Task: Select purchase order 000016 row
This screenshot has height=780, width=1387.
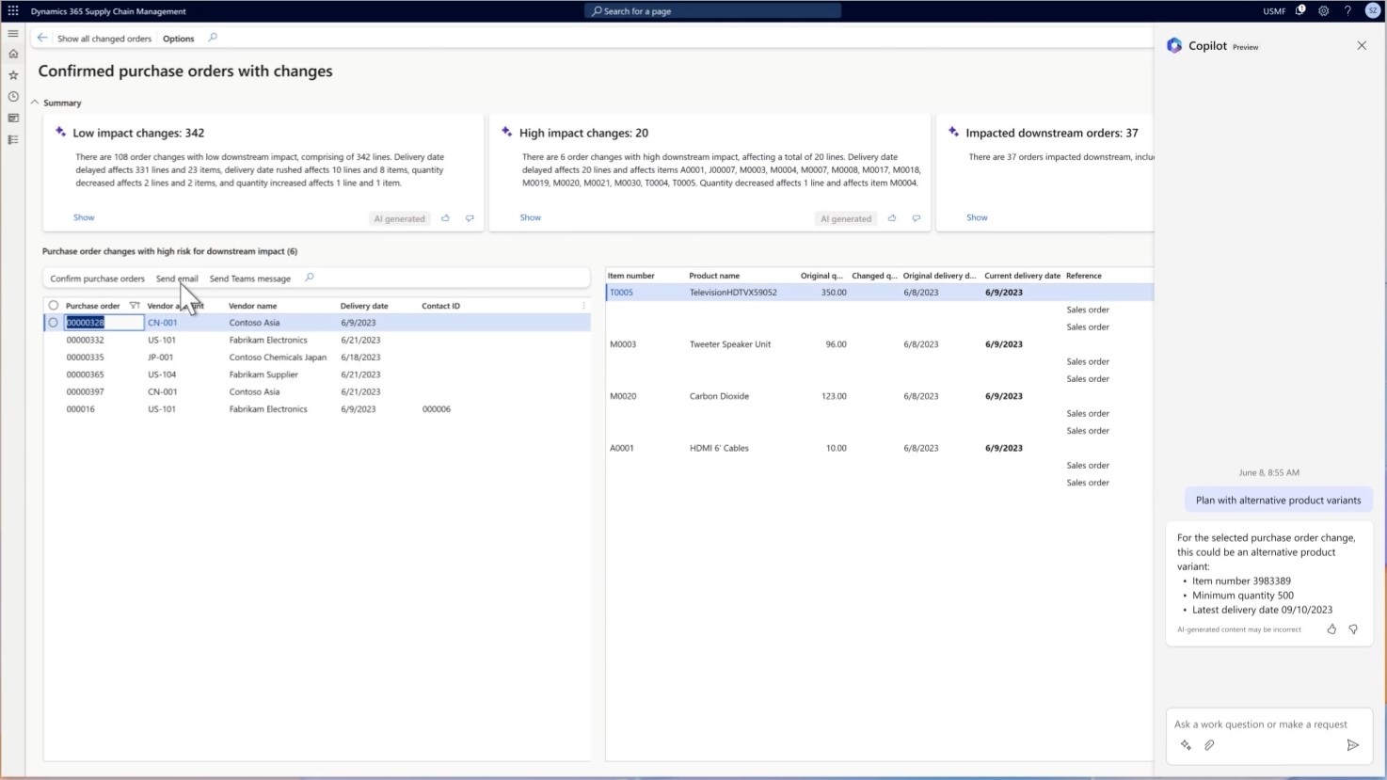Action: point(317,409)
